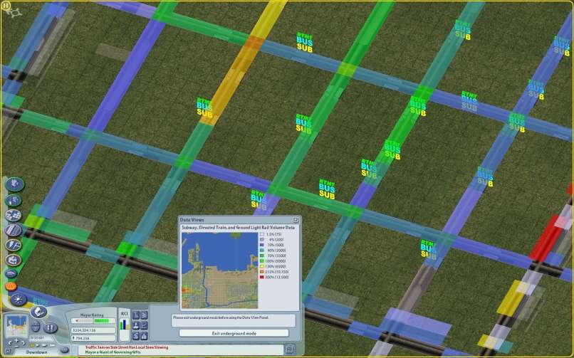Click the Downtown city name label
Image resolution: width=574 pixels, height=358 pixels.
[x=36, y=352]
